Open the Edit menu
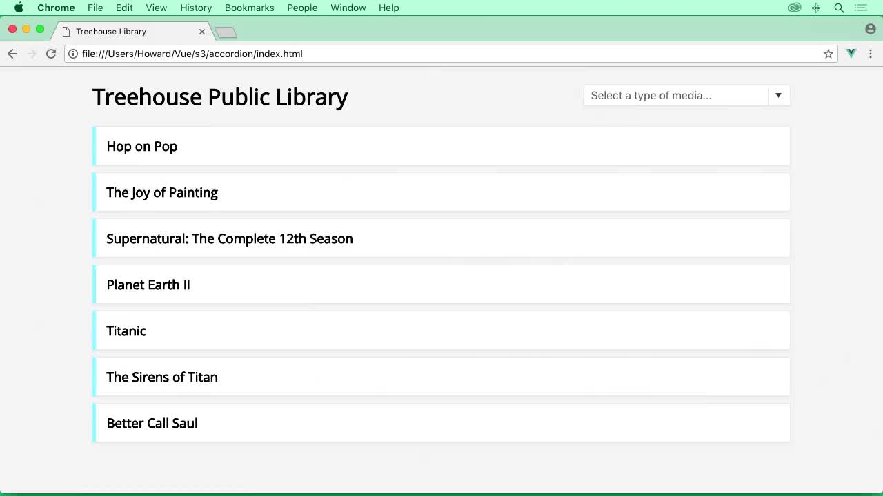Screen dimensions: 883x496 pos(124,8)
